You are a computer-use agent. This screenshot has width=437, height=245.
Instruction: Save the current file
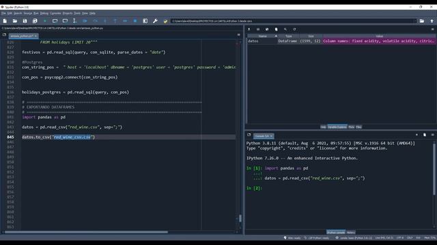25,21
